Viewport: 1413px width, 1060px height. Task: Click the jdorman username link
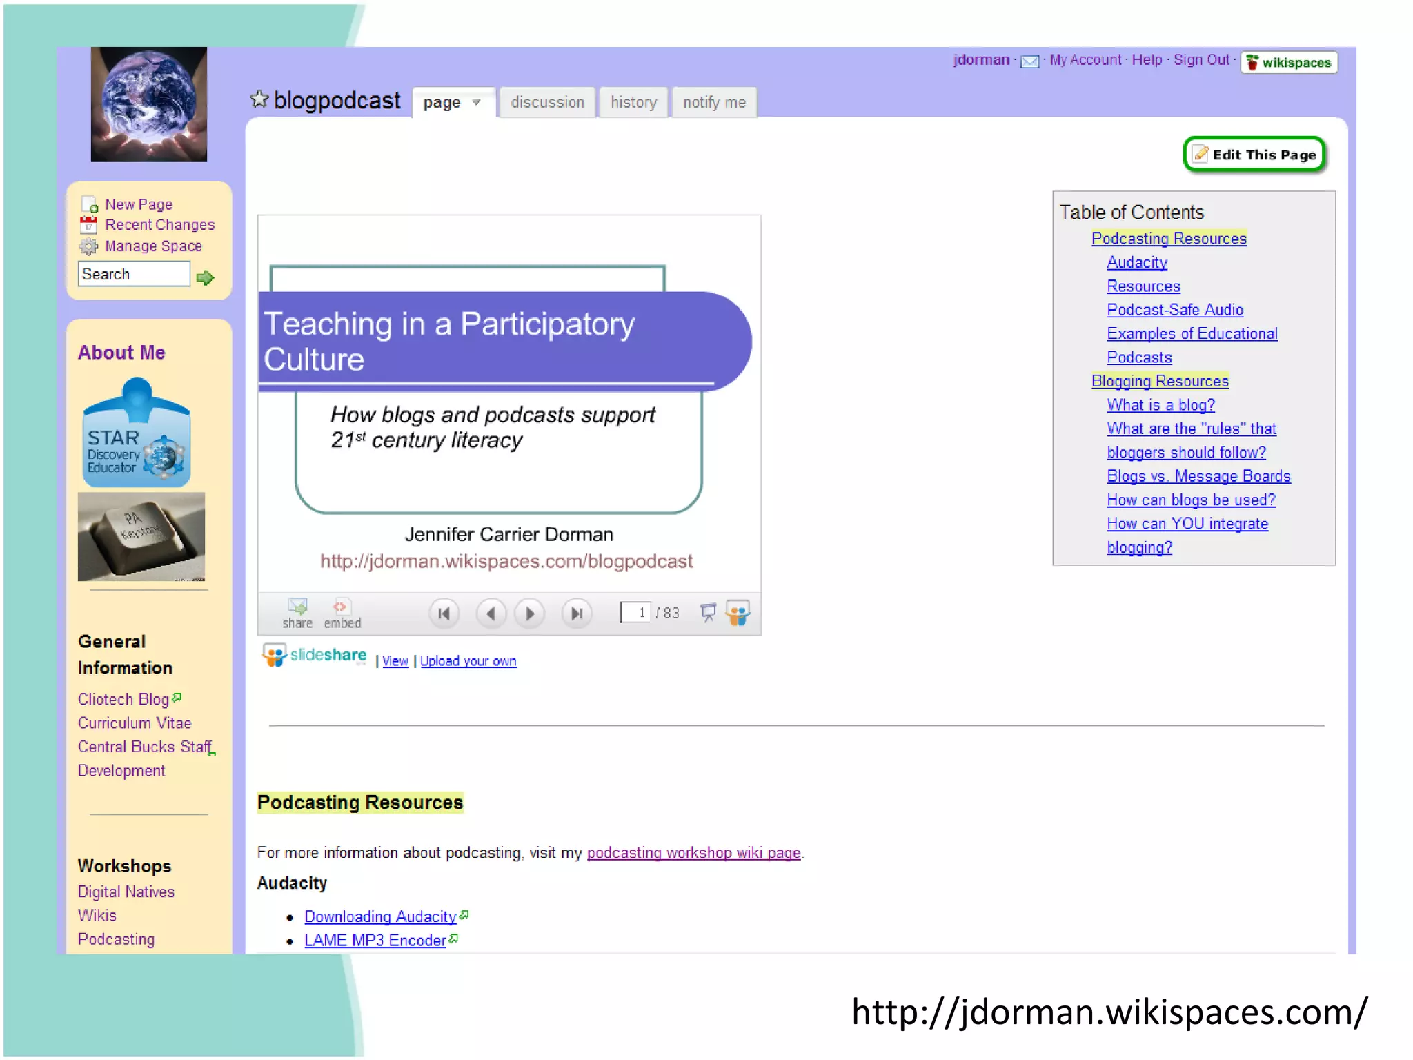point(981,60)
